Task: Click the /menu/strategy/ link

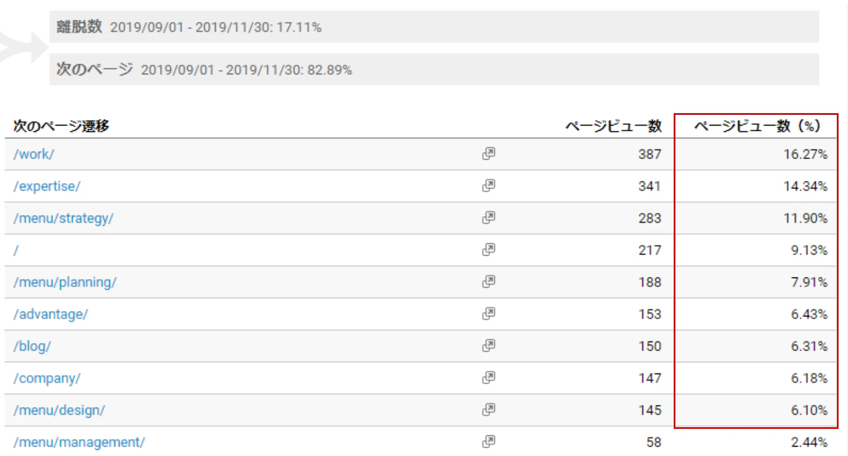Action: click(x=63, y=218)
